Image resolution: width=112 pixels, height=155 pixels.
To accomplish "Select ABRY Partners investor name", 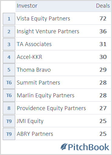I will tap(35, 134).
